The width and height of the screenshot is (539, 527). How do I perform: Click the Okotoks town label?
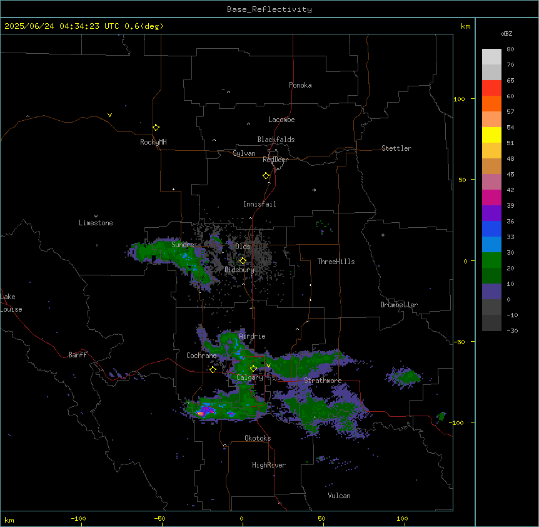pyautogui.click(x=258, y=438)
